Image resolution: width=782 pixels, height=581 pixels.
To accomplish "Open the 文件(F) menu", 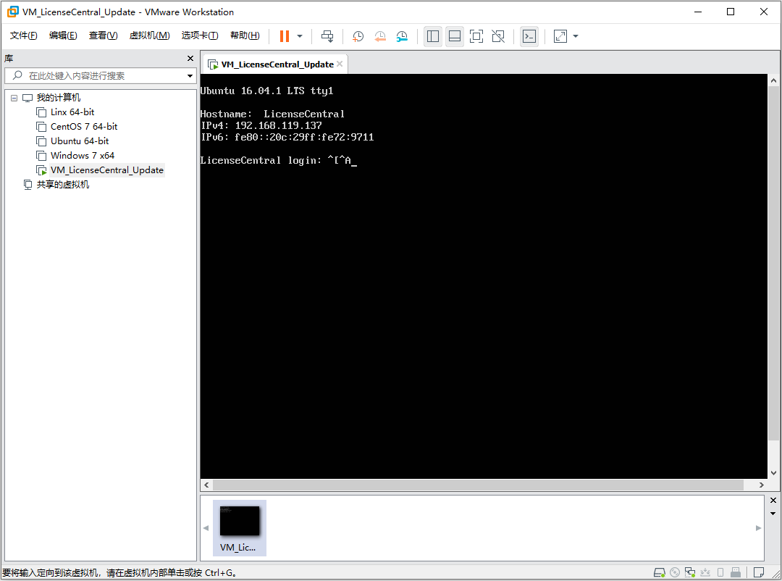I will tap(23, 35).
